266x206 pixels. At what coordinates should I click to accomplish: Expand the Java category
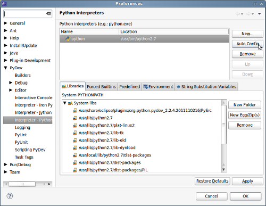tap(6, 53)
